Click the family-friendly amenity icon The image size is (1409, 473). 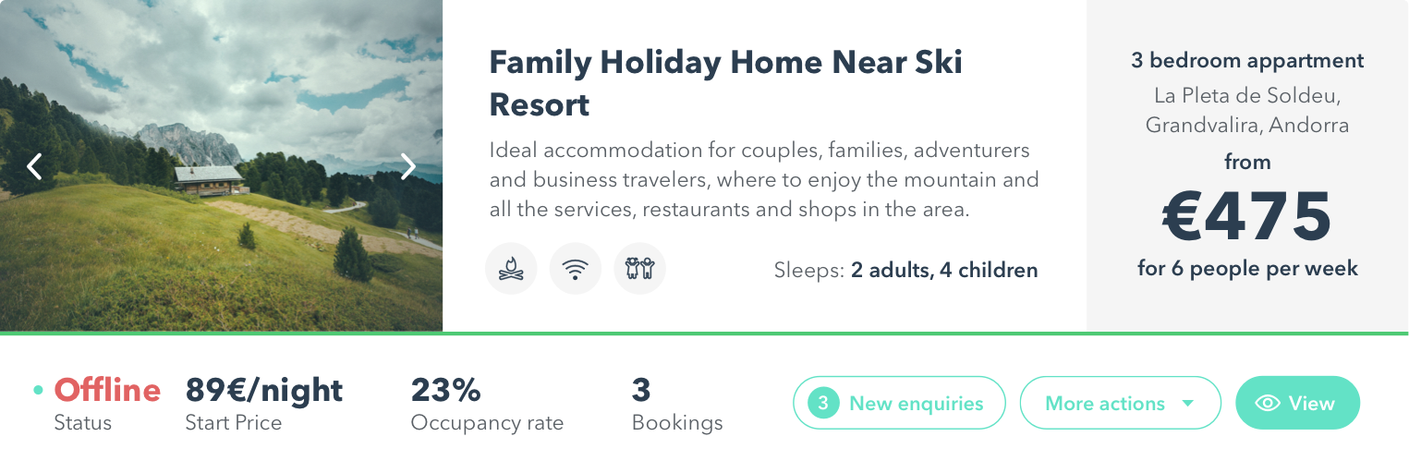(639, 269)
